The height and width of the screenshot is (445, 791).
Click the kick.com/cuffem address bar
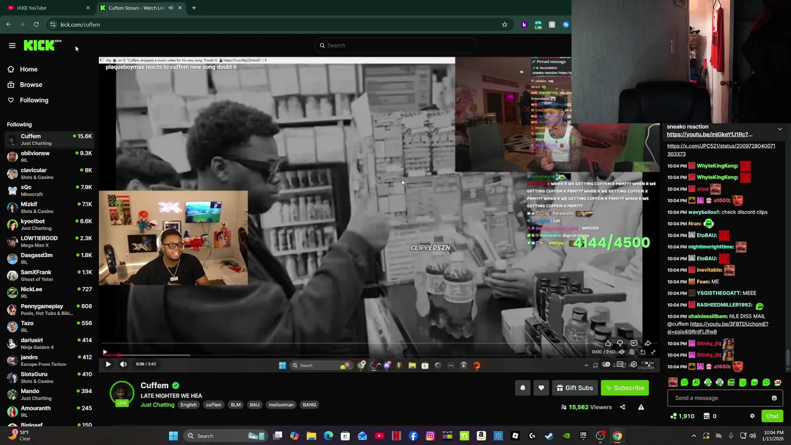pyautogui.click(x=278, y=25)
